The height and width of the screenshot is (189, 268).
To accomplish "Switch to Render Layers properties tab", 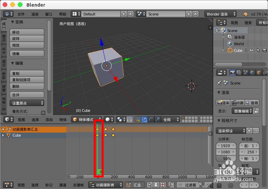I will [x=239, y=73].
